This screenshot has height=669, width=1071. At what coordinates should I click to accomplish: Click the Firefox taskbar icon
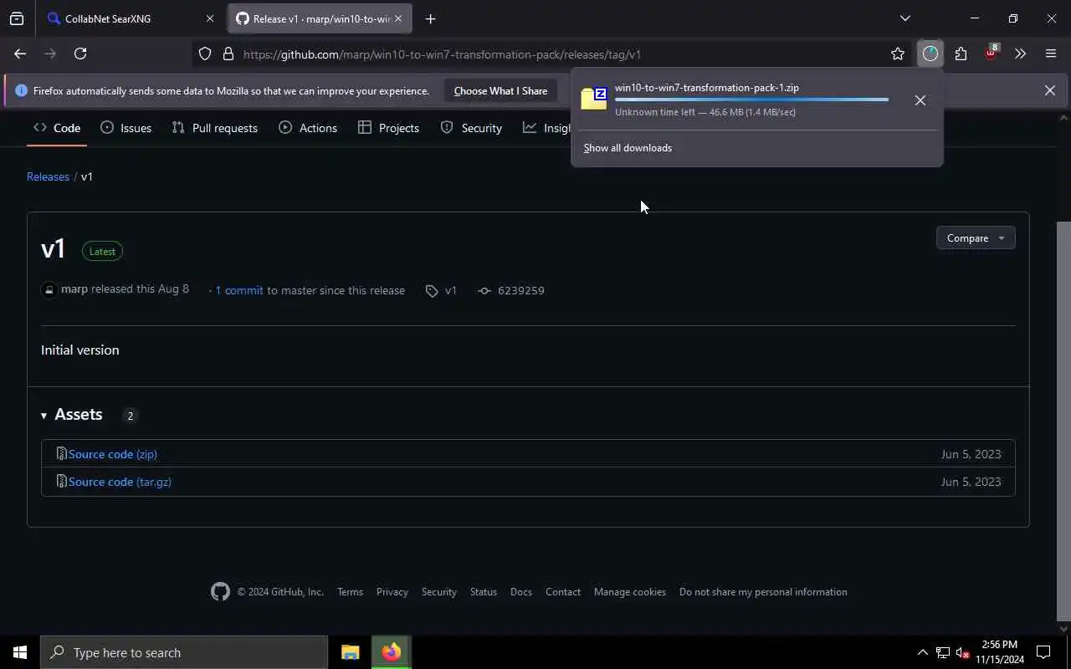coord(391,652)
